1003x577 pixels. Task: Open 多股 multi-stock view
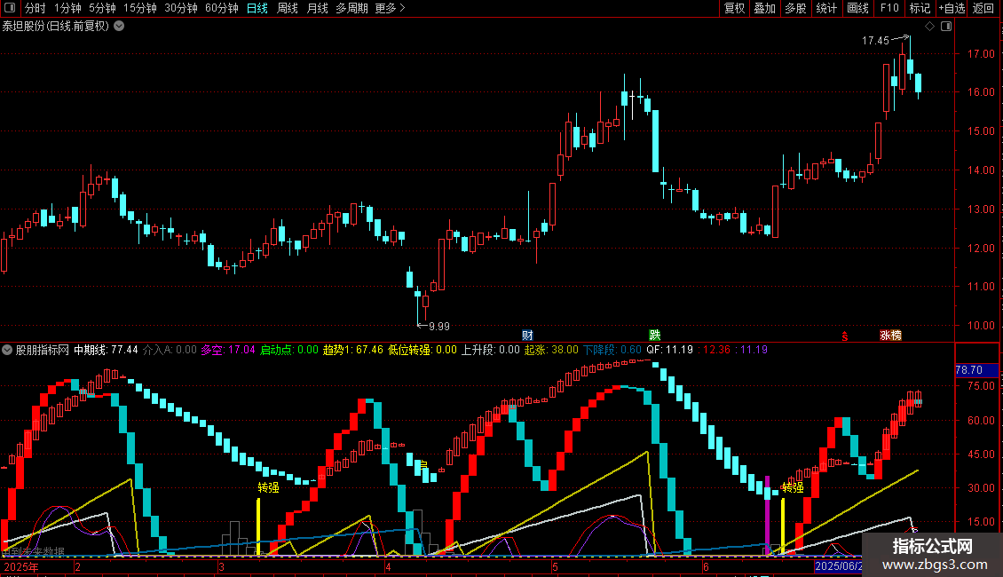click(x=796, y=8)
